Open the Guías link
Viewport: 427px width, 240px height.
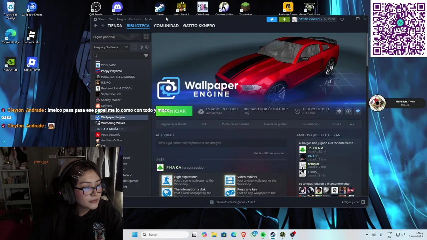(x=337, y=124)
